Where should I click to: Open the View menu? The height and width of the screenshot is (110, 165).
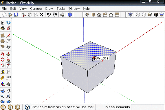23,9
